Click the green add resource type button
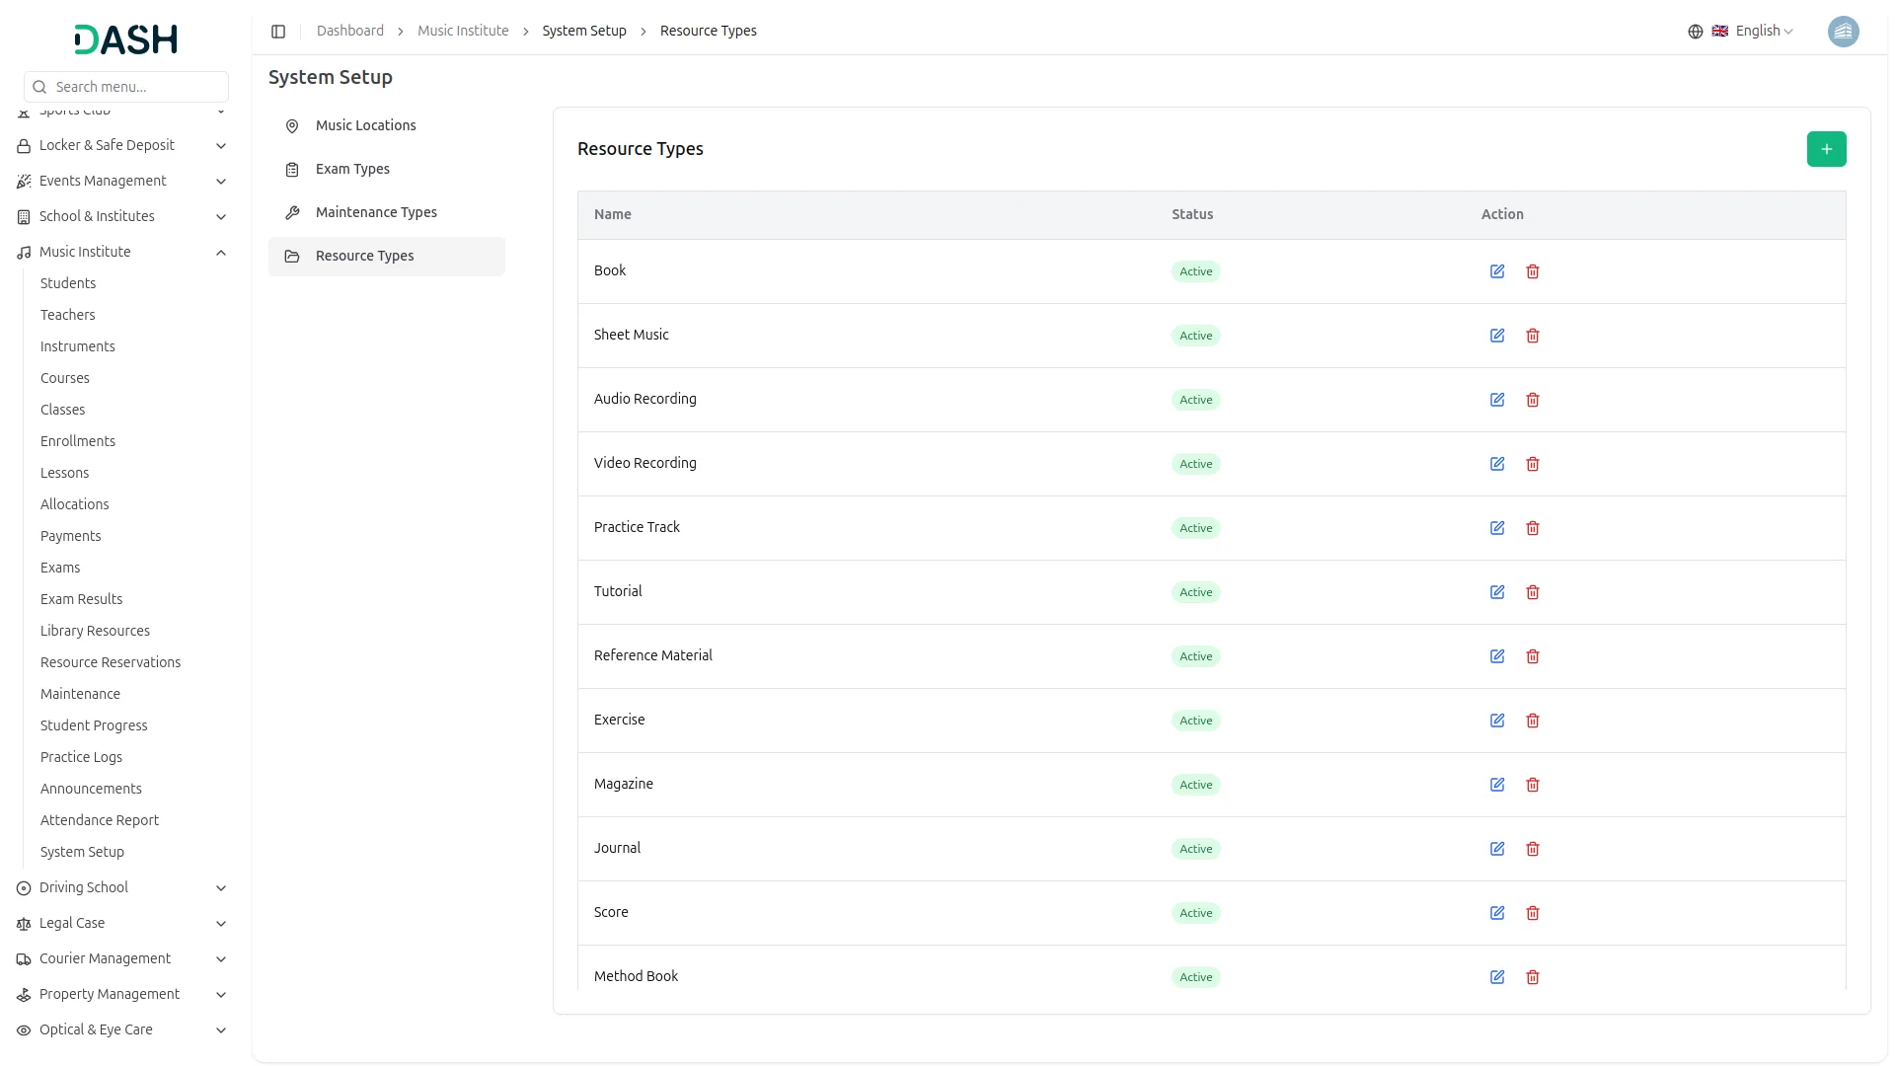Image resolution: width=1895 pixels, height=1066 pixels. (1826, 149)
